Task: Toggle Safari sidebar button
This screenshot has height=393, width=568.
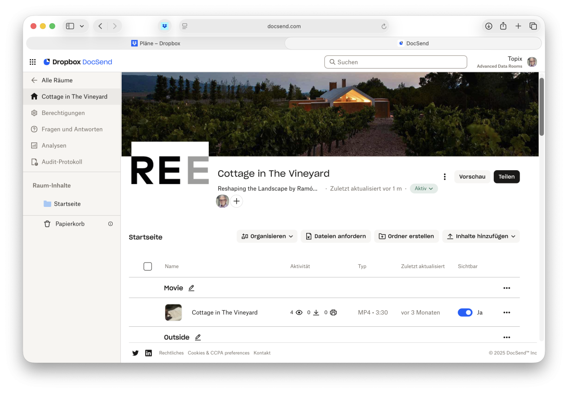Action: pos(70,26)
